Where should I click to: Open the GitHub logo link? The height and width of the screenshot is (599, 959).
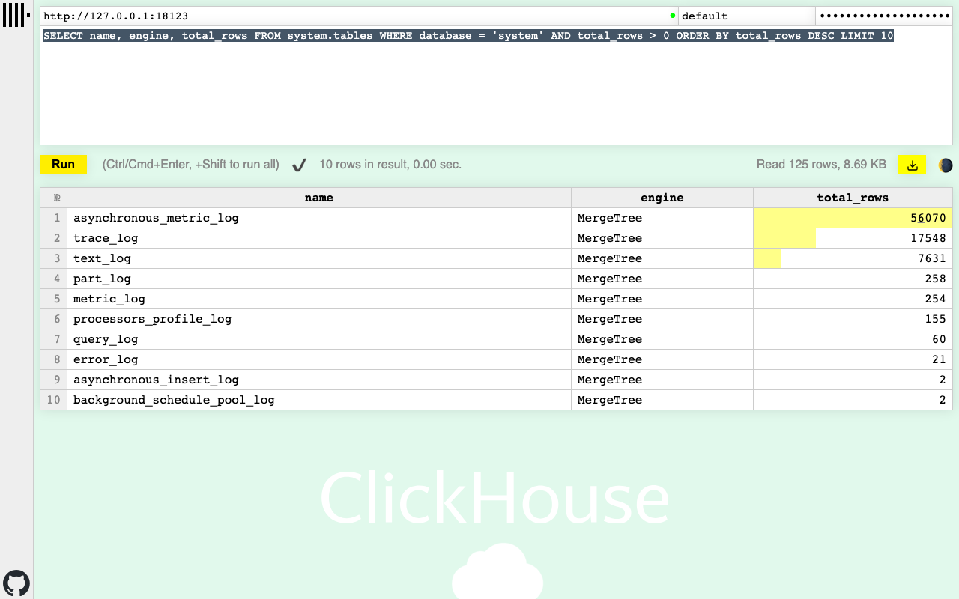click(16, 583)
